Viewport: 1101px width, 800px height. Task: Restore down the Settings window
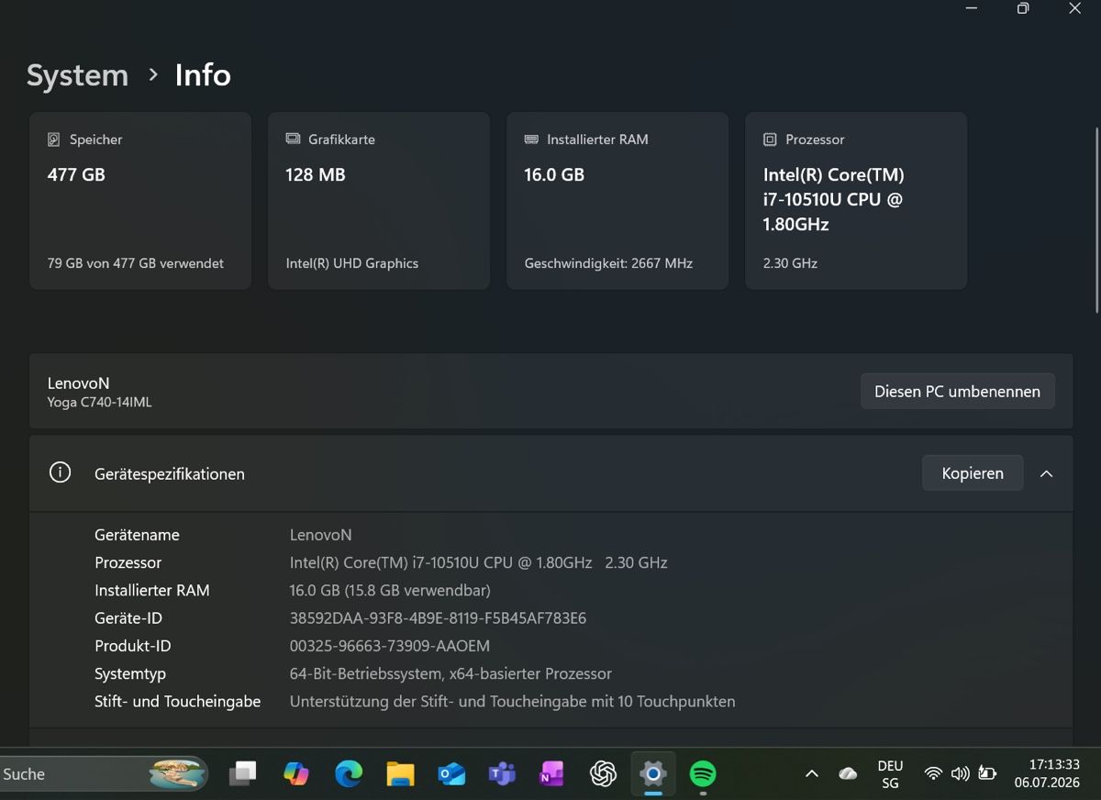pyautogui.click(x=1023, y=8)
